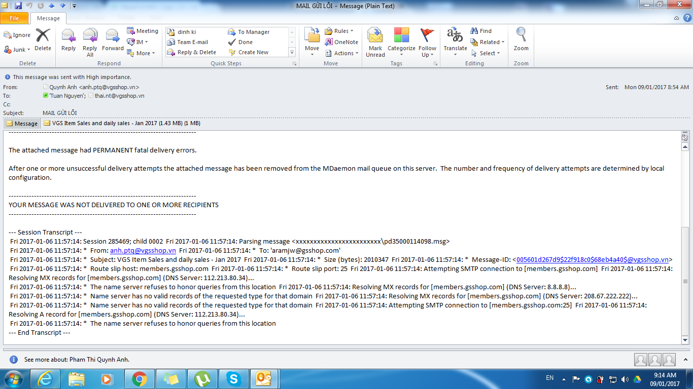Click the Message-ID vgsshop.vn link
This screenshot has width=693, height=389.
coord(592,259)
